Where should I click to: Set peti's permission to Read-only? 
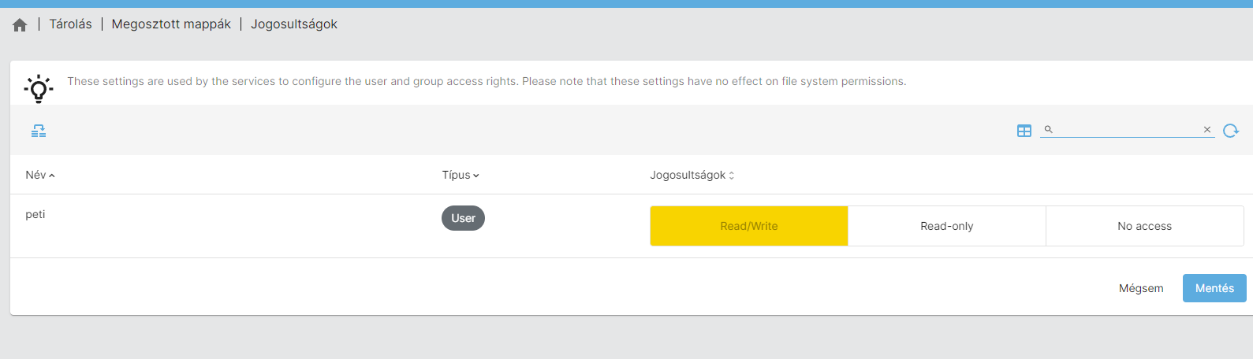pos(946,226)
